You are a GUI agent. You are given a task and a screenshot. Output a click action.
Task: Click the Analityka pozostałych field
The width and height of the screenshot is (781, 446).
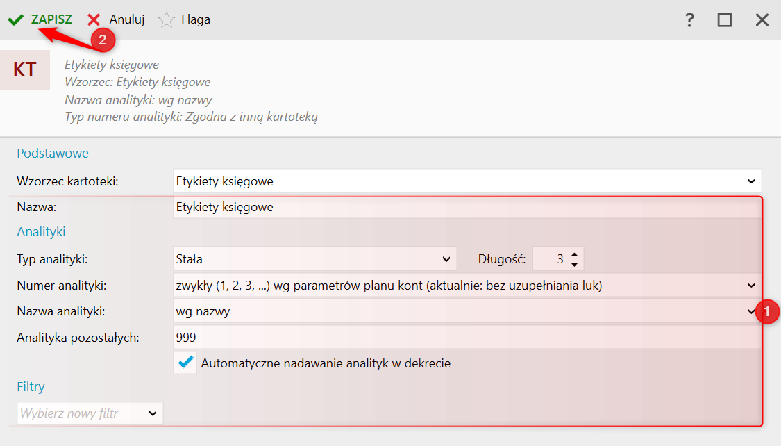pos(465,338)
